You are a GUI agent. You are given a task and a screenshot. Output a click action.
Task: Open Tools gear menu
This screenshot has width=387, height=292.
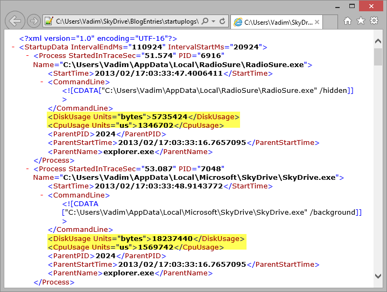point(374,21)
